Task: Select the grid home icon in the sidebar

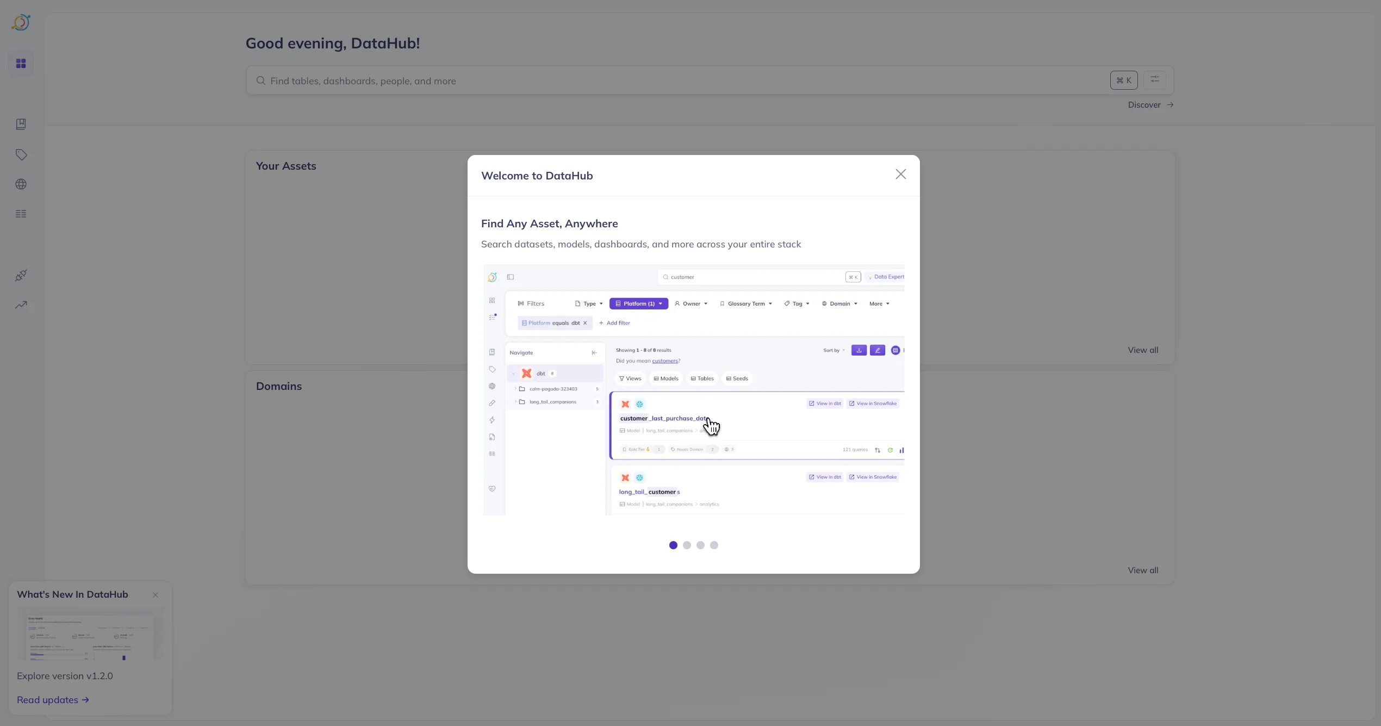Action: pyautogui.click(x=21, y=63)
